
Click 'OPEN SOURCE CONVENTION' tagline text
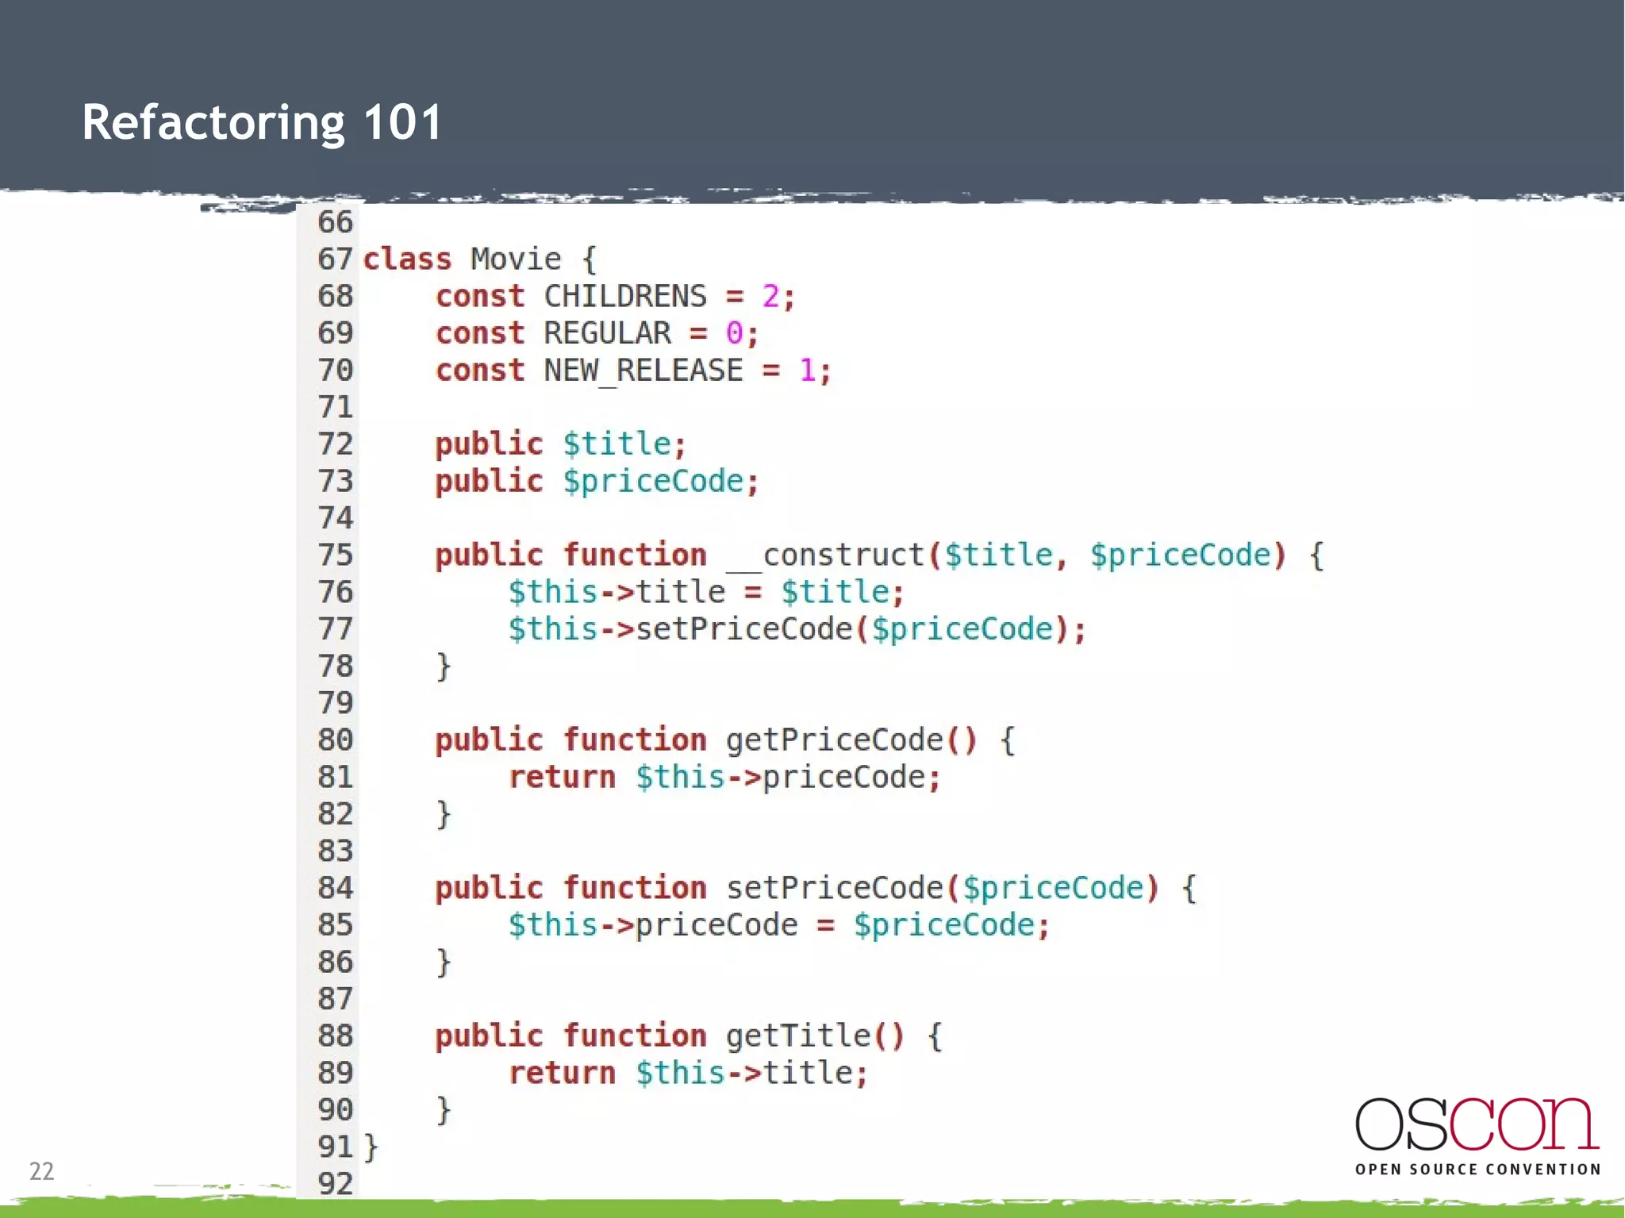(1477, 1170)
